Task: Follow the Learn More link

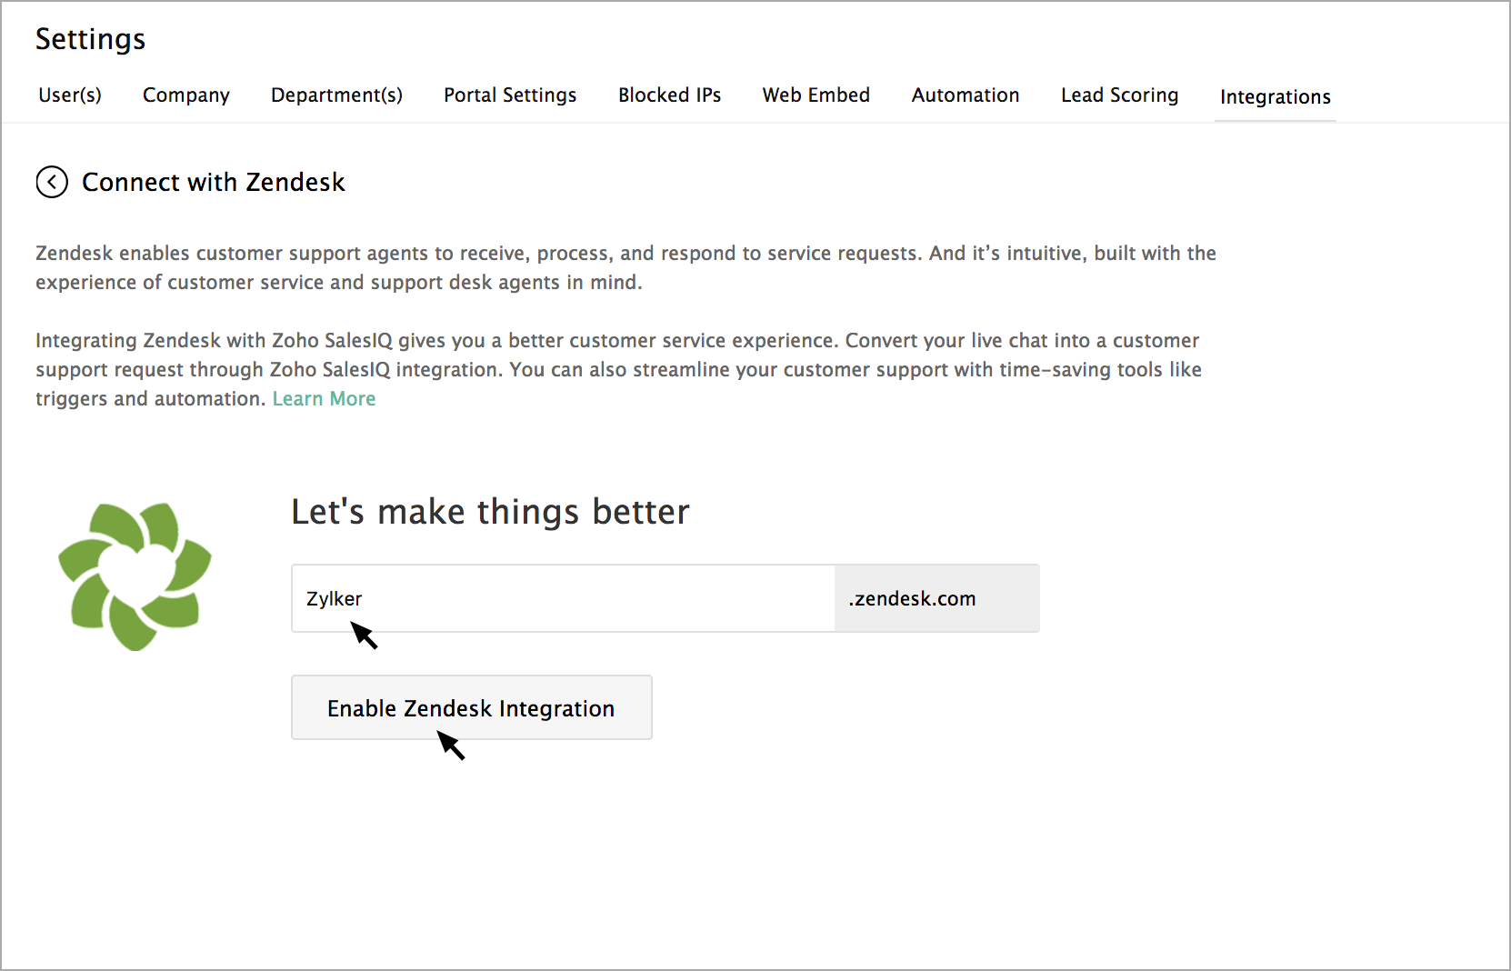Action: 324,398
